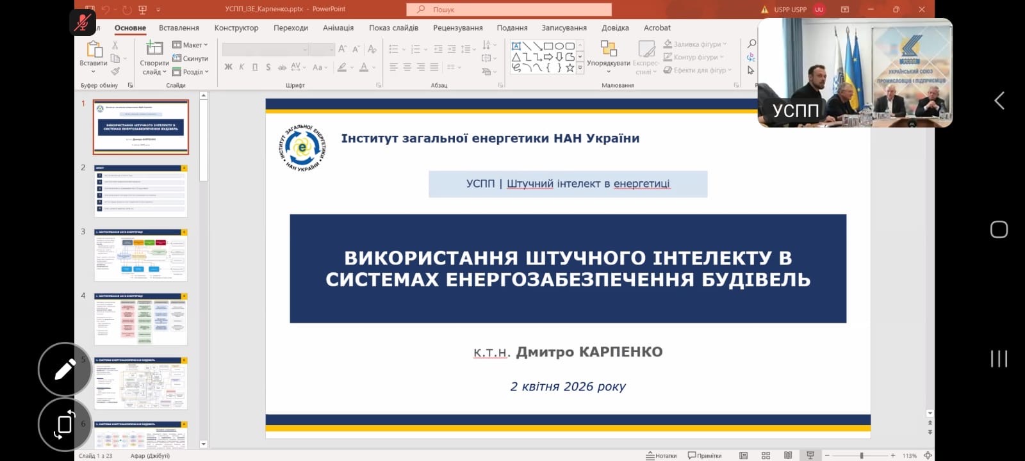Toggle the Нотатки (Notes) pane

click(x=661, y=455)
